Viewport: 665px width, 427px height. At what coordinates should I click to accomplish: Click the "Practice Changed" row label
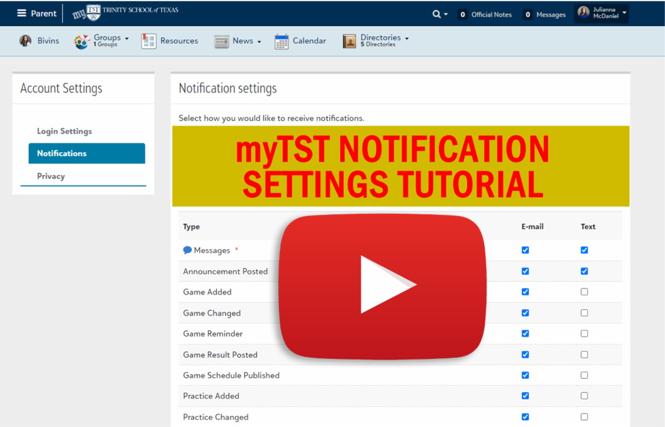point(216,417)
